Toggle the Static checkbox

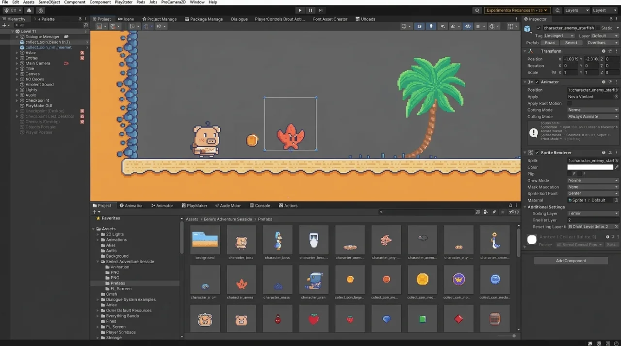click(x=598, y=28)
